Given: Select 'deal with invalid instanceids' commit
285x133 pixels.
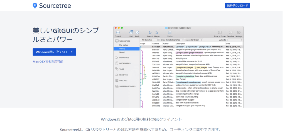Looking at the screenshot, I should [x=191, y=103].
